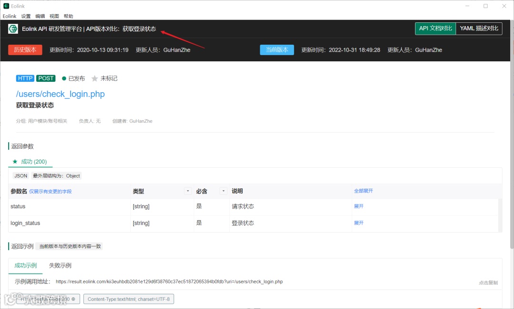This screenshot has width=514, height=309.
Task: Click the HTTP protocol badge
Action: click(25, 78)
